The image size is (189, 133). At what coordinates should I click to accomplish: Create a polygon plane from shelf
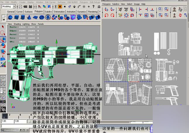[35, 17]
